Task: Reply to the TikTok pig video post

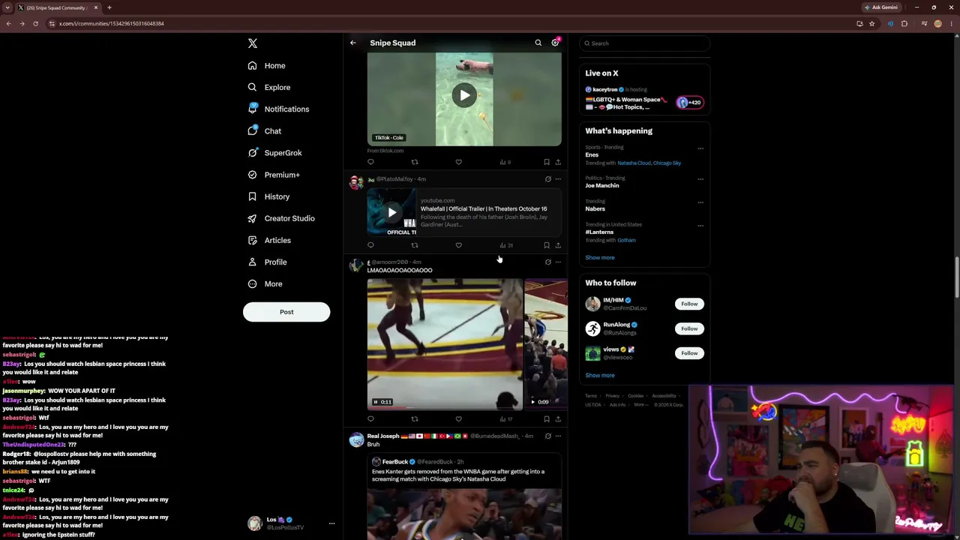Action: click(370, 162)
